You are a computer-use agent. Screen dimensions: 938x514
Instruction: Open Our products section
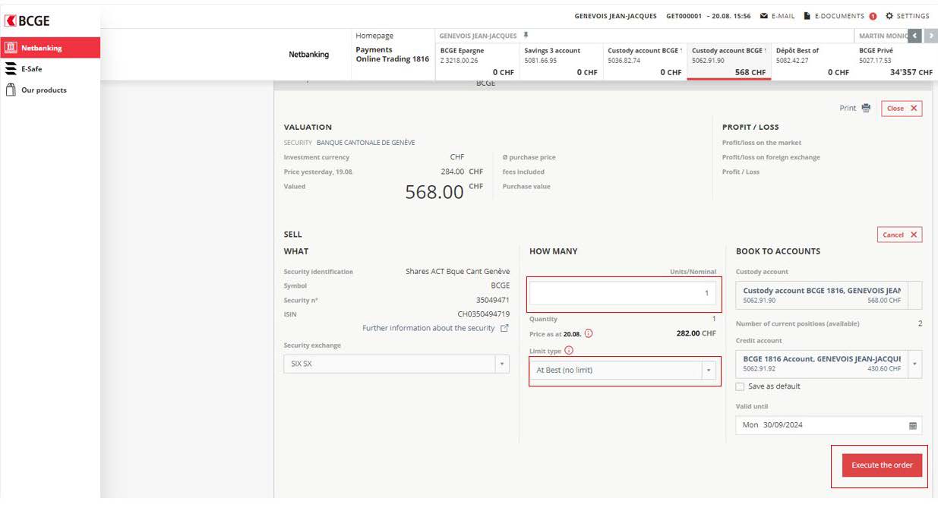coord(43,90)
